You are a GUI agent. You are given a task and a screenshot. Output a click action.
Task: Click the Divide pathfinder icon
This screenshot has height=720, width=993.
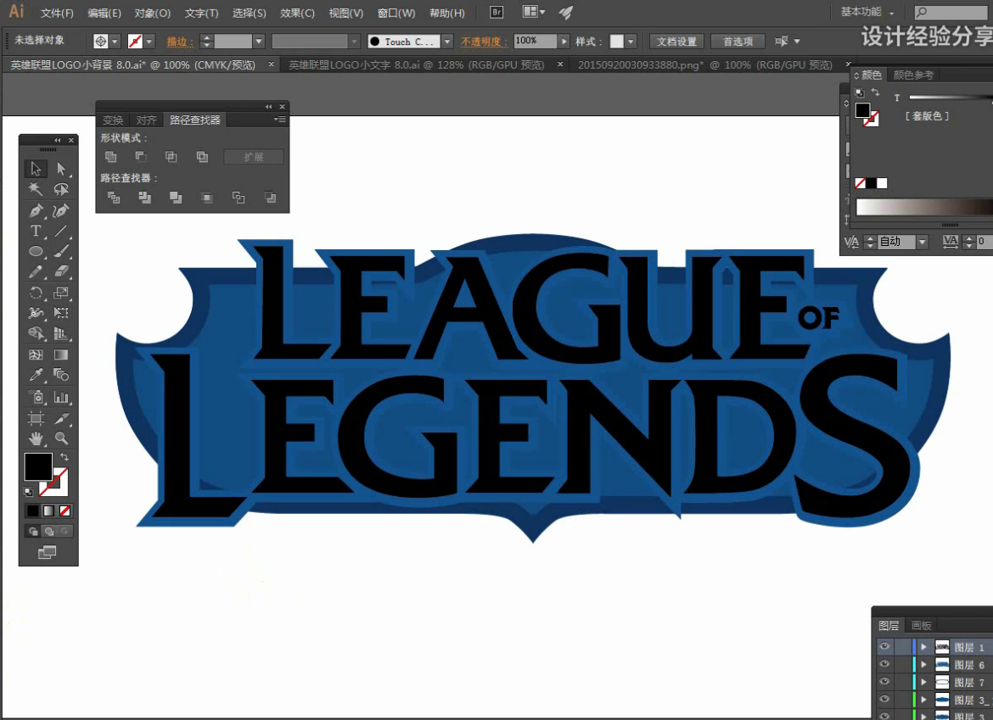114,198
